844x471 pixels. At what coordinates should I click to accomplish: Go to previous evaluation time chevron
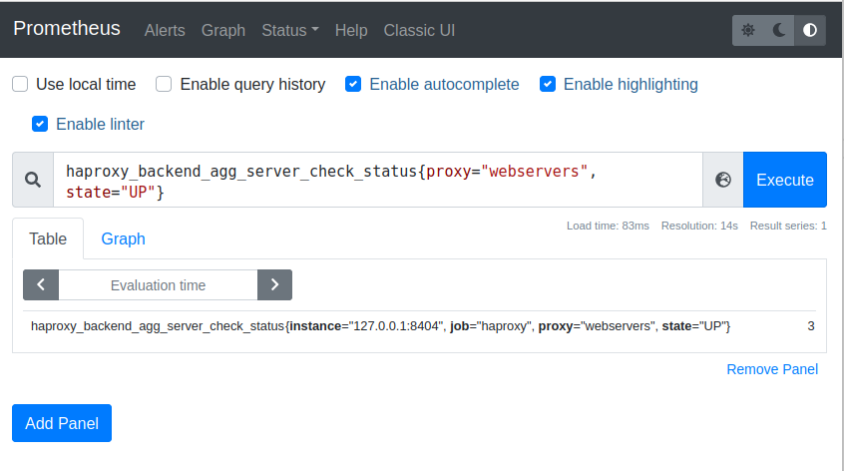point(41,284)
